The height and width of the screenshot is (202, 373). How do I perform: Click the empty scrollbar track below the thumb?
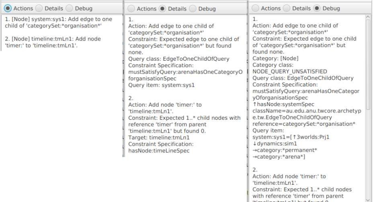[x=368, y=153]
